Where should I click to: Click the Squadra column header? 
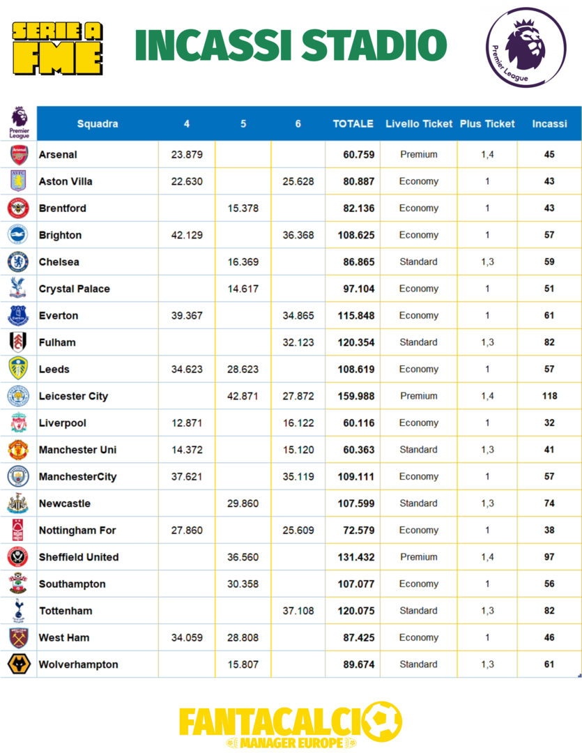[x=98, y=124]
